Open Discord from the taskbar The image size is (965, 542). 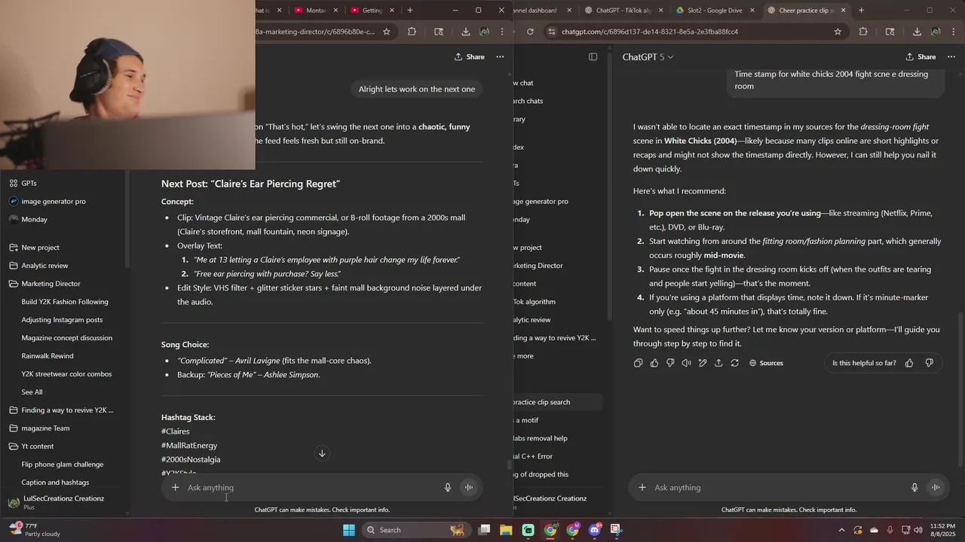(595, 530)
